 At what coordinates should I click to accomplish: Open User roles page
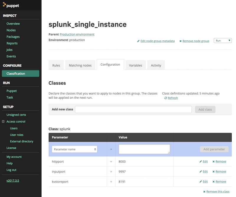tap(17, 135)
